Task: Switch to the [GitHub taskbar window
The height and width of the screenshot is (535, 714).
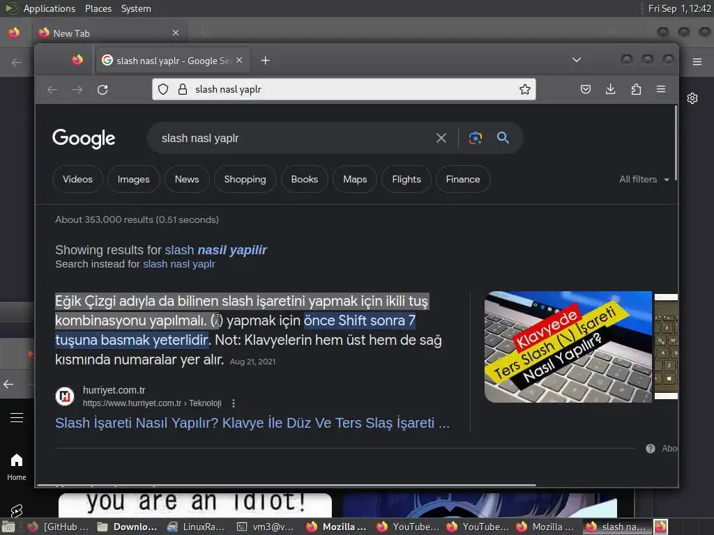Action: pyautogui.click(x=59, y=527)
